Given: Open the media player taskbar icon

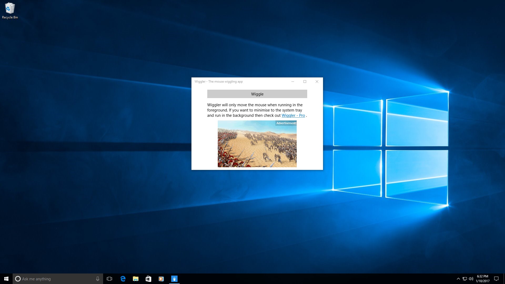Looking at the screenshot, I should [x=161, y=279].
